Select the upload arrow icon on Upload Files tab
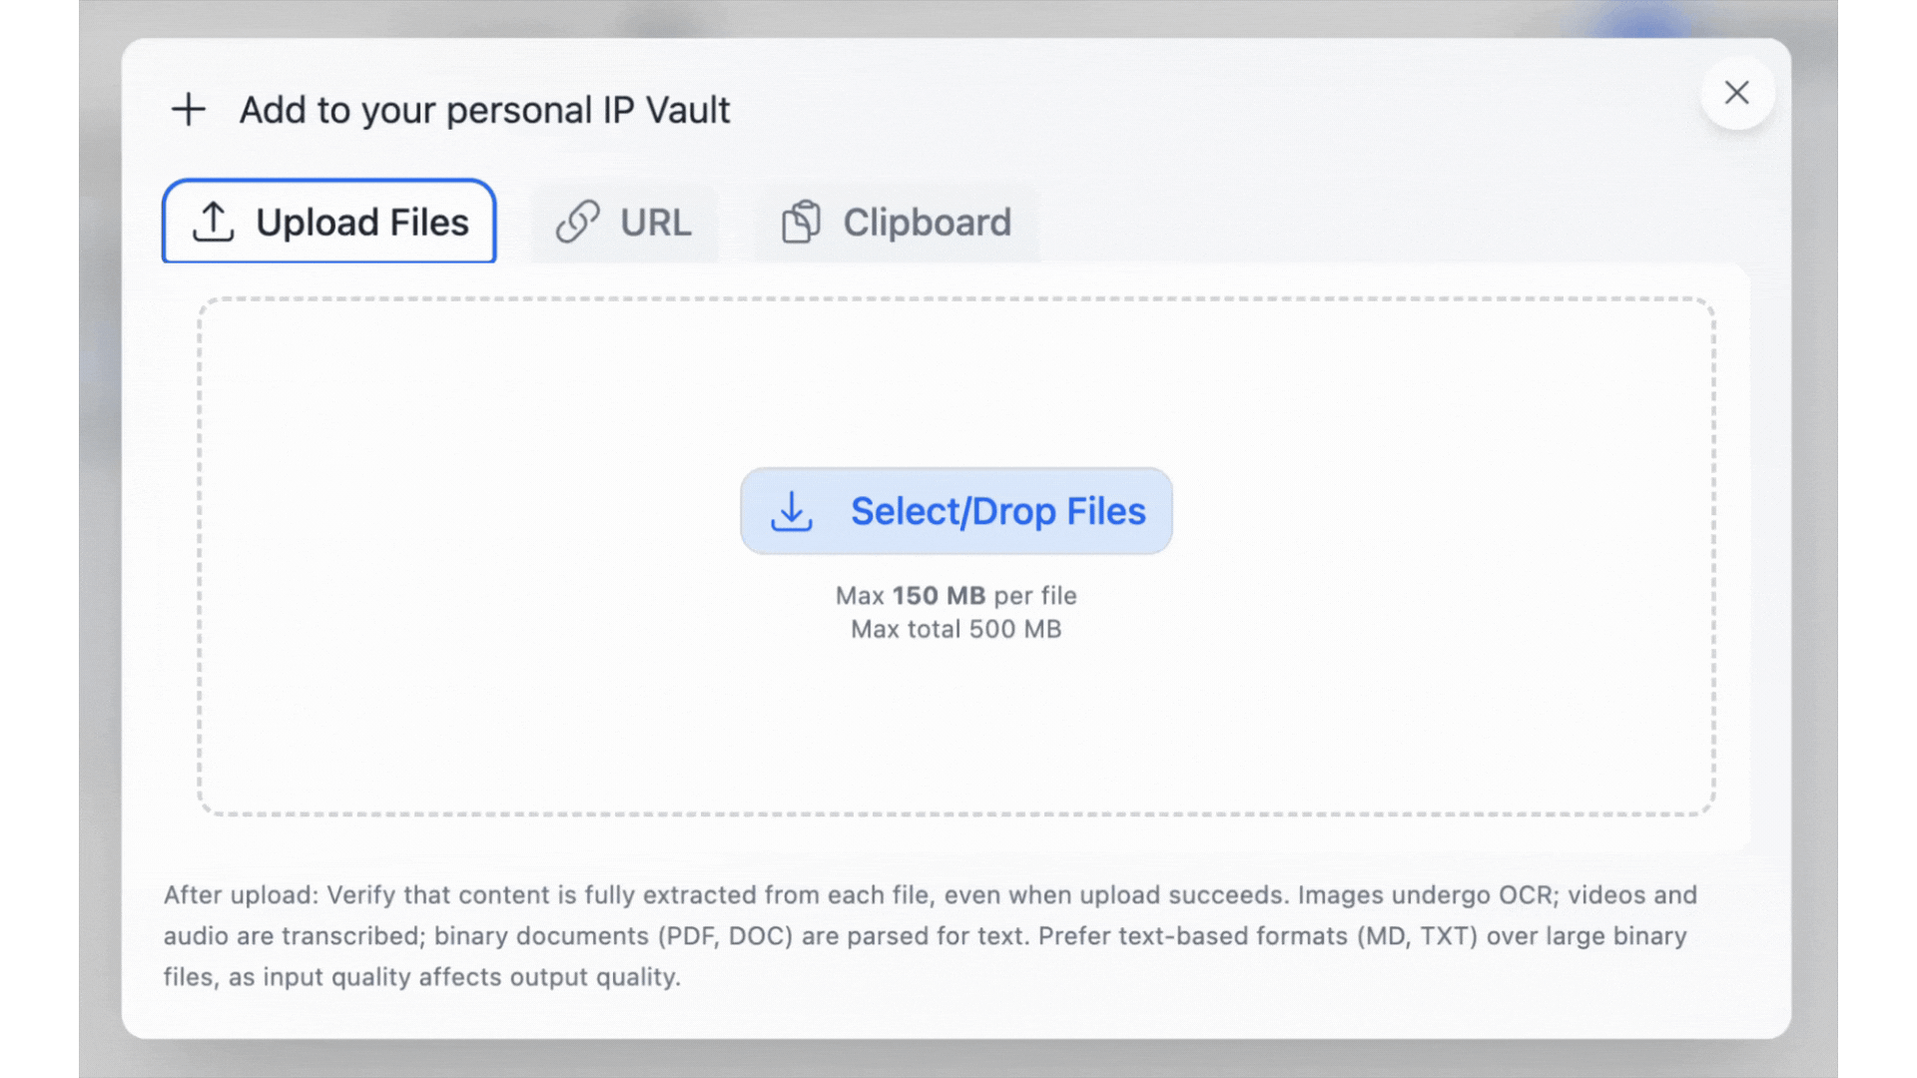Screen dimensions: 1917x1078 coord(214,222)
